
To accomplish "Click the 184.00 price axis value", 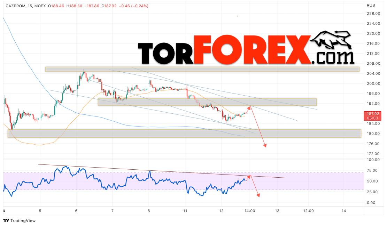I will (x=373, y=124).
